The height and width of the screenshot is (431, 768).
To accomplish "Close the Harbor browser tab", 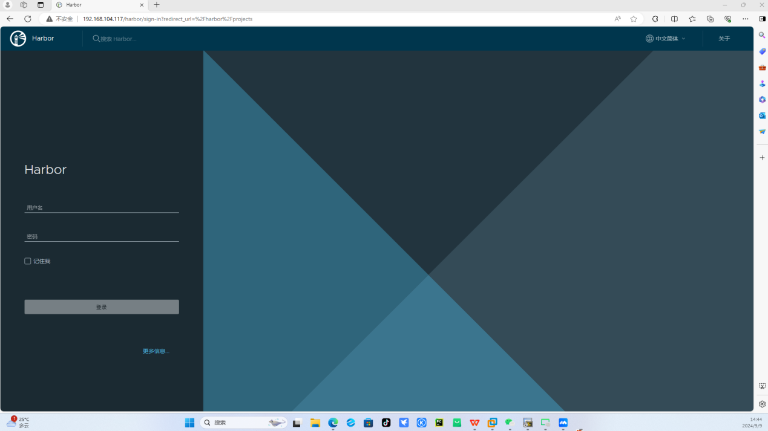I will 142,5.
